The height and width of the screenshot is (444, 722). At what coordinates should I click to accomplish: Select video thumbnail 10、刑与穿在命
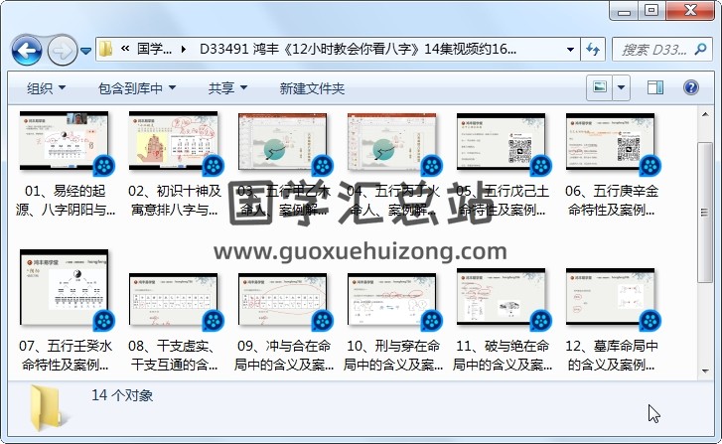coord(392,299)
